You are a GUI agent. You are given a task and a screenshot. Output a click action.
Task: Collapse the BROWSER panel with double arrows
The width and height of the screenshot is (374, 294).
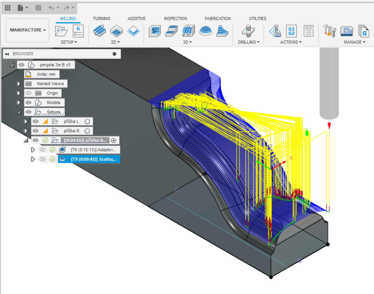click(x=7, y=54)
